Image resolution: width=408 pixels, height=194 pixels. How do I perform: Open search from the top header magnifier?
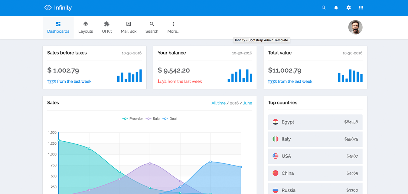coord(324,8)
